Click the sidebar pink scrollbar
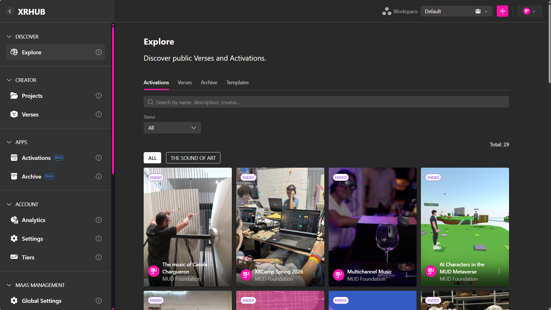This screenshot has height=310, width=551. tap(113, 101)
